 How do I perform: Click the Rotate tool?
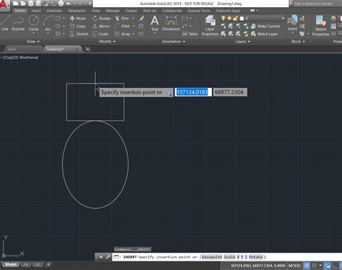[102, 19]
